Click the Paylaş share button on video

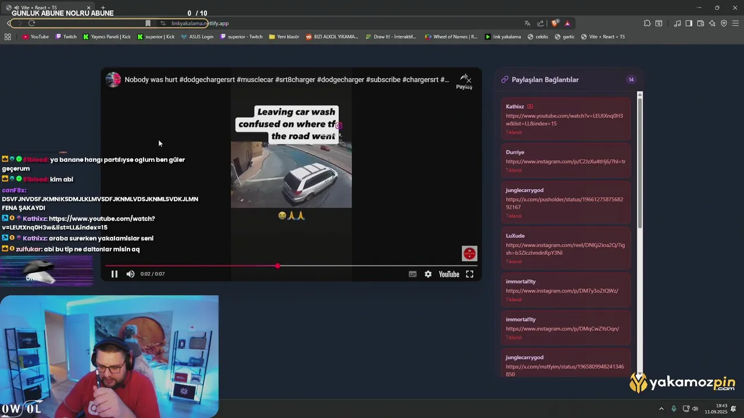click(x=464, y=81)
